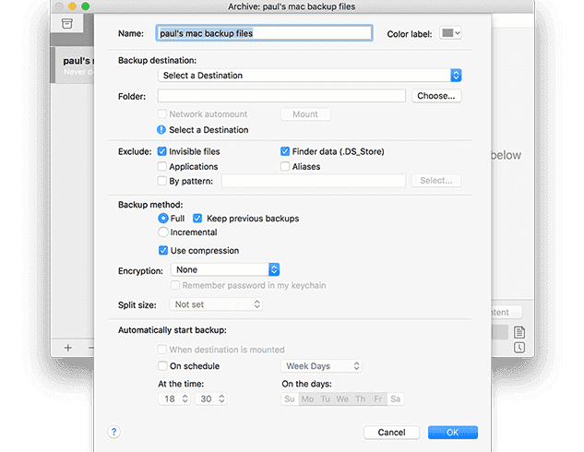Viewport: 584px width, 452px height.
Task: Disable the Invisible files exclusion
Action: [x=162, y=151]
